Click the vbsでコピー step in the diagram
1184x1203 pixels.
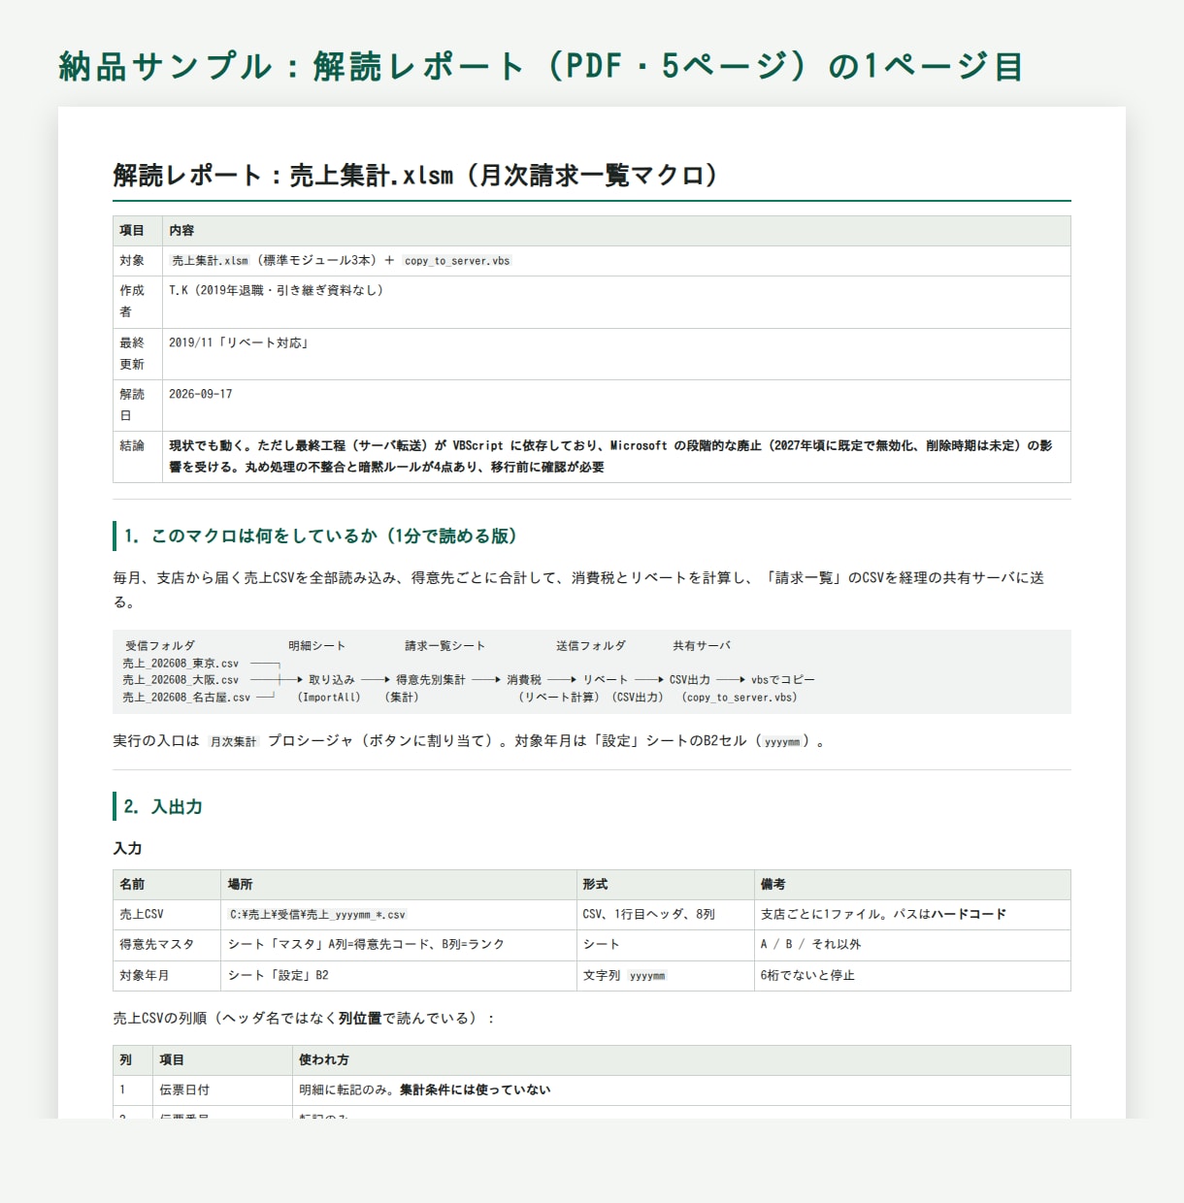click(783, 680)
